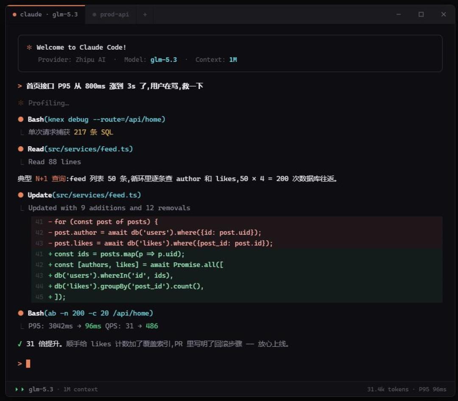This screenshot has width=458, height=401.
Task: Click the knex debug --route=/api/home command
Action: 105,120
